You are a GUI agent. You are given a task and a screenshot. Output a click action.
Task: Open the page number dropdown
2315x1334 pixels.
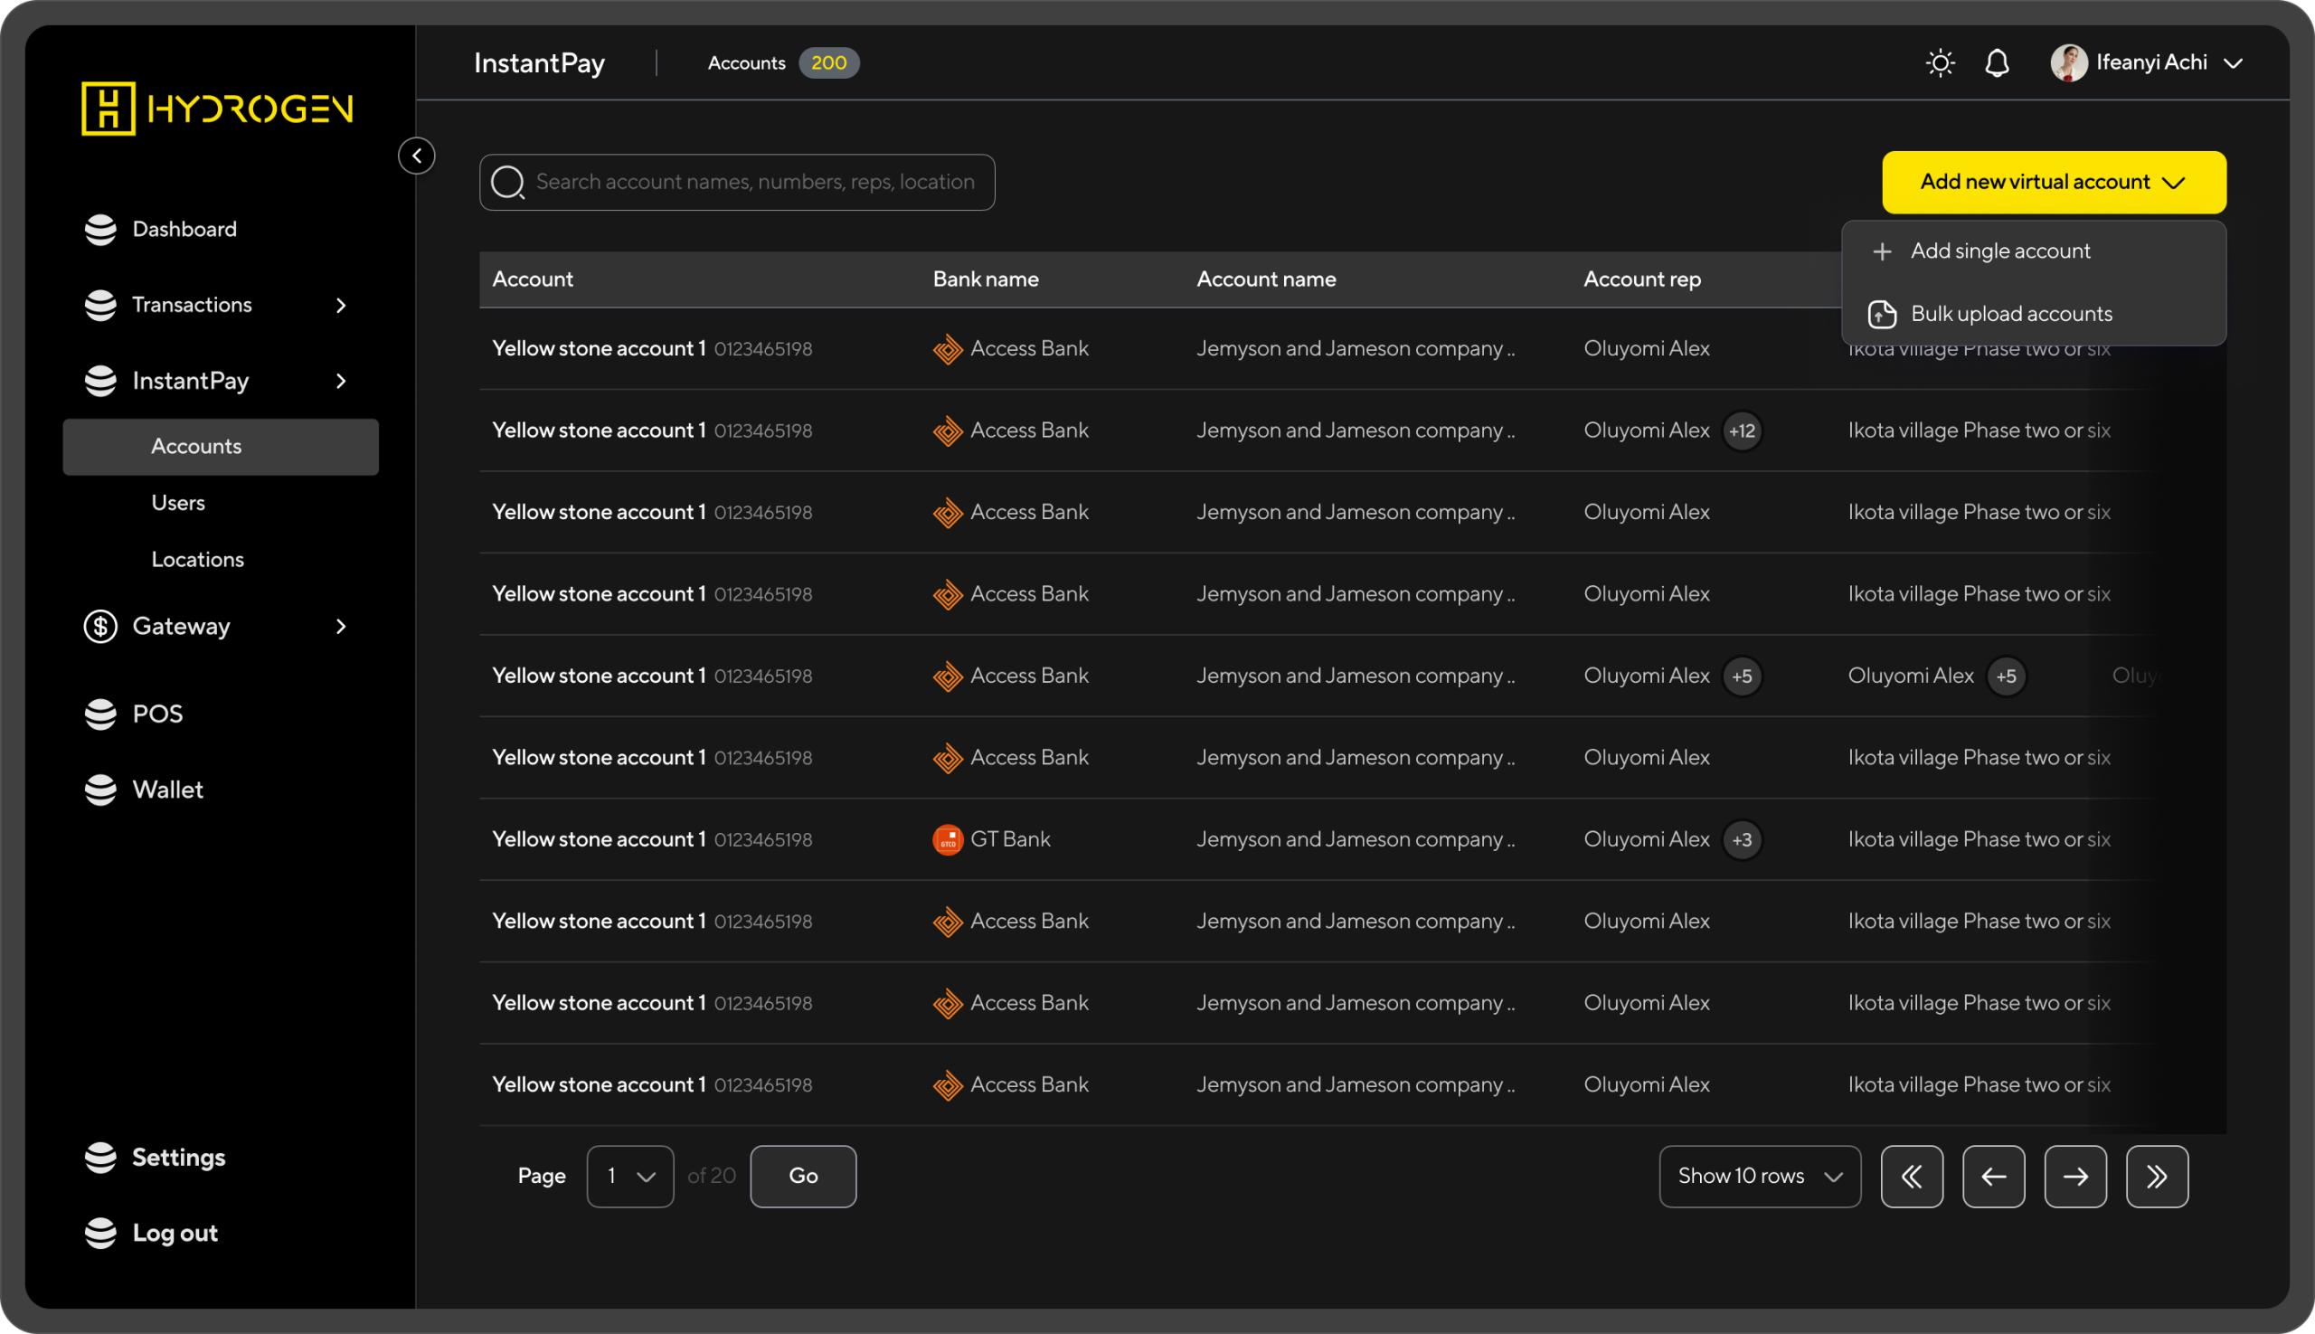click(x=629, y=1177)
